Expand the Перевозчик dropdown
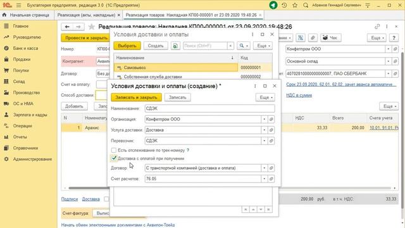The image size is (405, 228). (265, 141)
